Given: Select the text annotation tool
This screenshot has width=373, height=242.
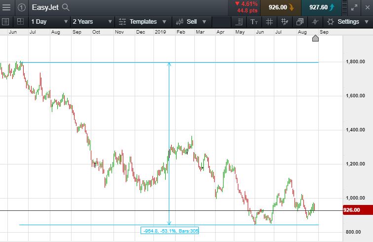Looking at the screenshot, I should point(254,22).
